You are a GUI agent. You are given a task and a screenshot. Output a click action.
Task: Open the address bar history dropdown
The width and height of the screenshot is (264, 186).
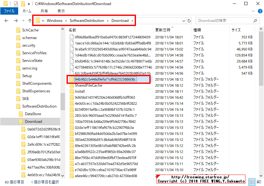183,20
